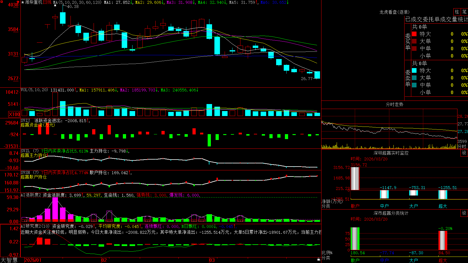
Task: Click the 小单 row under 委买单
Action: pos(440,56)
